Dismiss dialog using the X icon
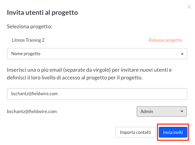This screenshot has height=145, width=195. pos(189,7)
